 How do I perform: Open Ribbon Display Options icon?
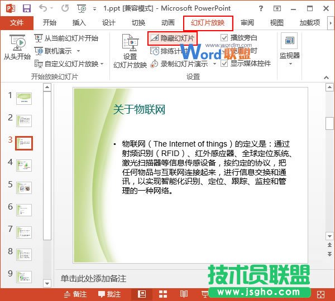(277, 8)
